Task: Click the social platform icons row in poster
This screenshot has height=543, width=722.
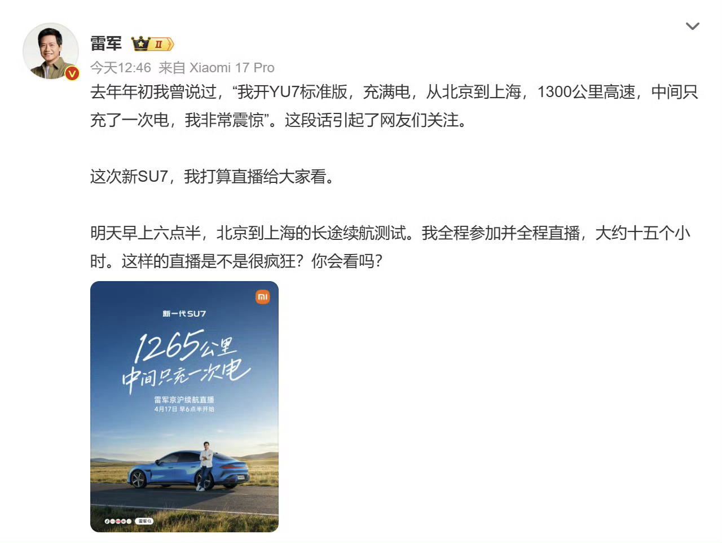Action: pyautogui.click(x=118, y=521)
